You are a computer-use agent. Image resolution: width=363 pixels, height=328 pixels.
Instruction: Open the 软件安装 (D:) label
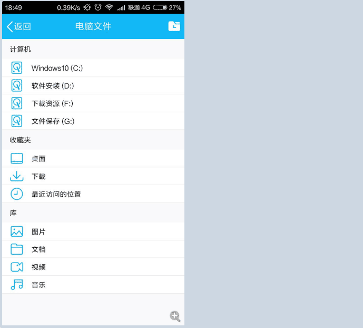click(x=53, y=86)
